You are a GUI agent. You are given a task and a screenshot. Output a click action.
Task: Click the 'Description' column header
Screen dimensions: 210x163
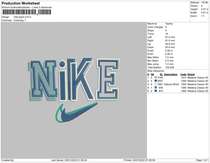[171, 74]
